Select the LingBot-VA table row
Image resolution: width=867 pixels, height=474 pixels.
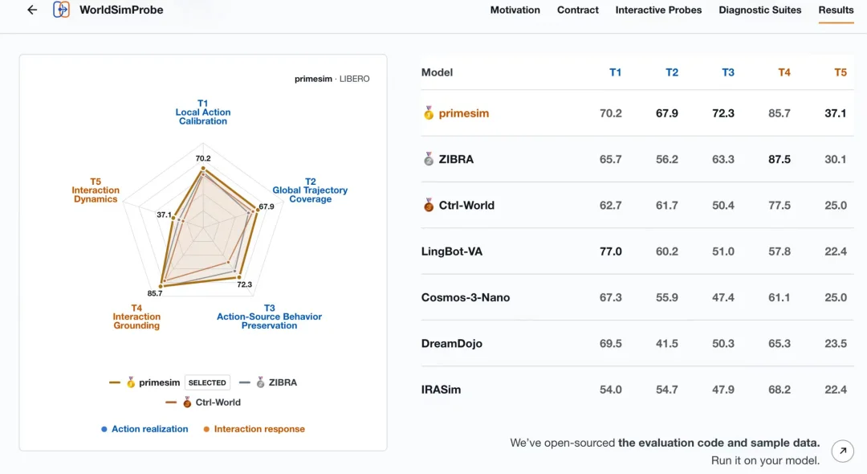(x=637, y=251)
